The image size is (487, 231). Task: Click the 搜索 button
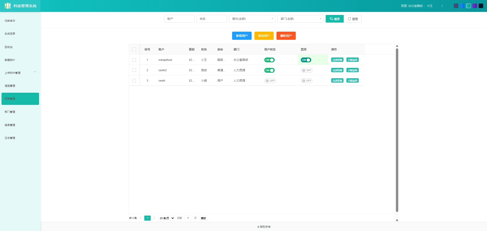tap(335, 19)
